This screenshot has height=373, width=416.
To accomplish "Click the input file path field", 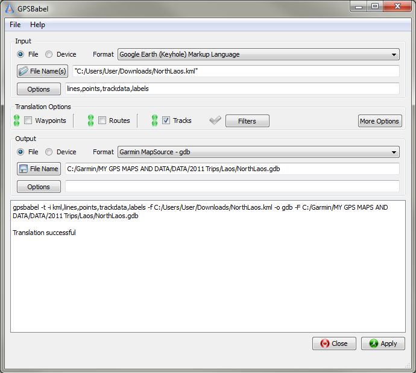I will pos(236,71).
